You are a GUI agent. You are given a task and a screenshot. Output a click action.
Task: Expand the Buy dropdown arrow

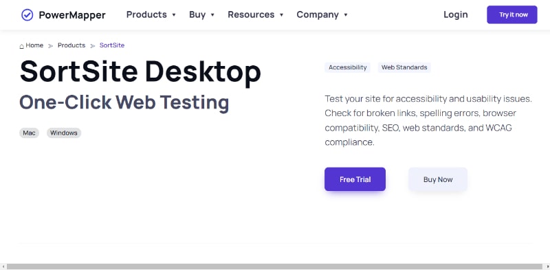click(212, 15)
